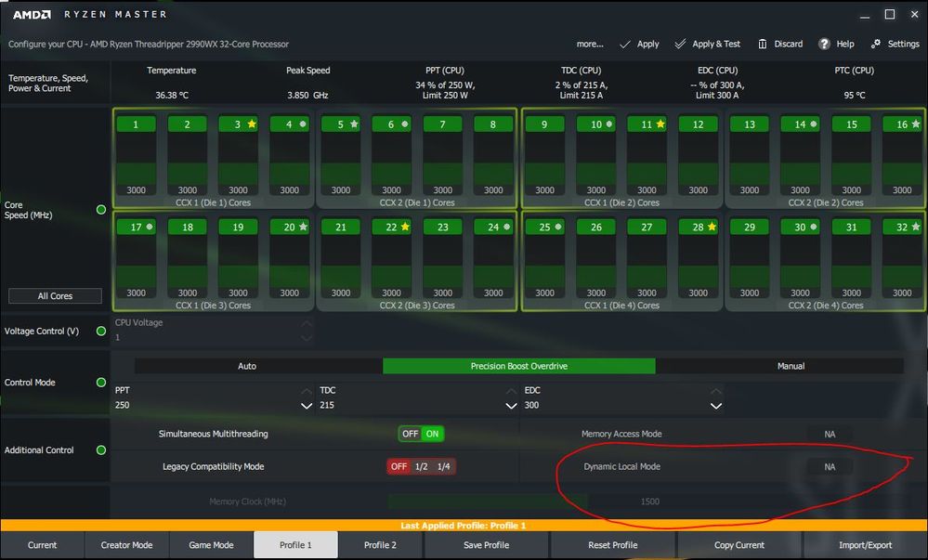Click the dot marker on core 6

click(x=405, y=124)
